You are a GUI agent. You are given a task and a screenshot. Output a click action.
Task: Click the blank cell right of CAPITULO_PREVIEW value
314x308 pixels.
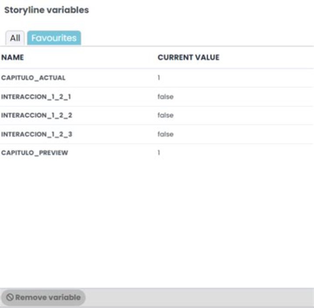236,153
